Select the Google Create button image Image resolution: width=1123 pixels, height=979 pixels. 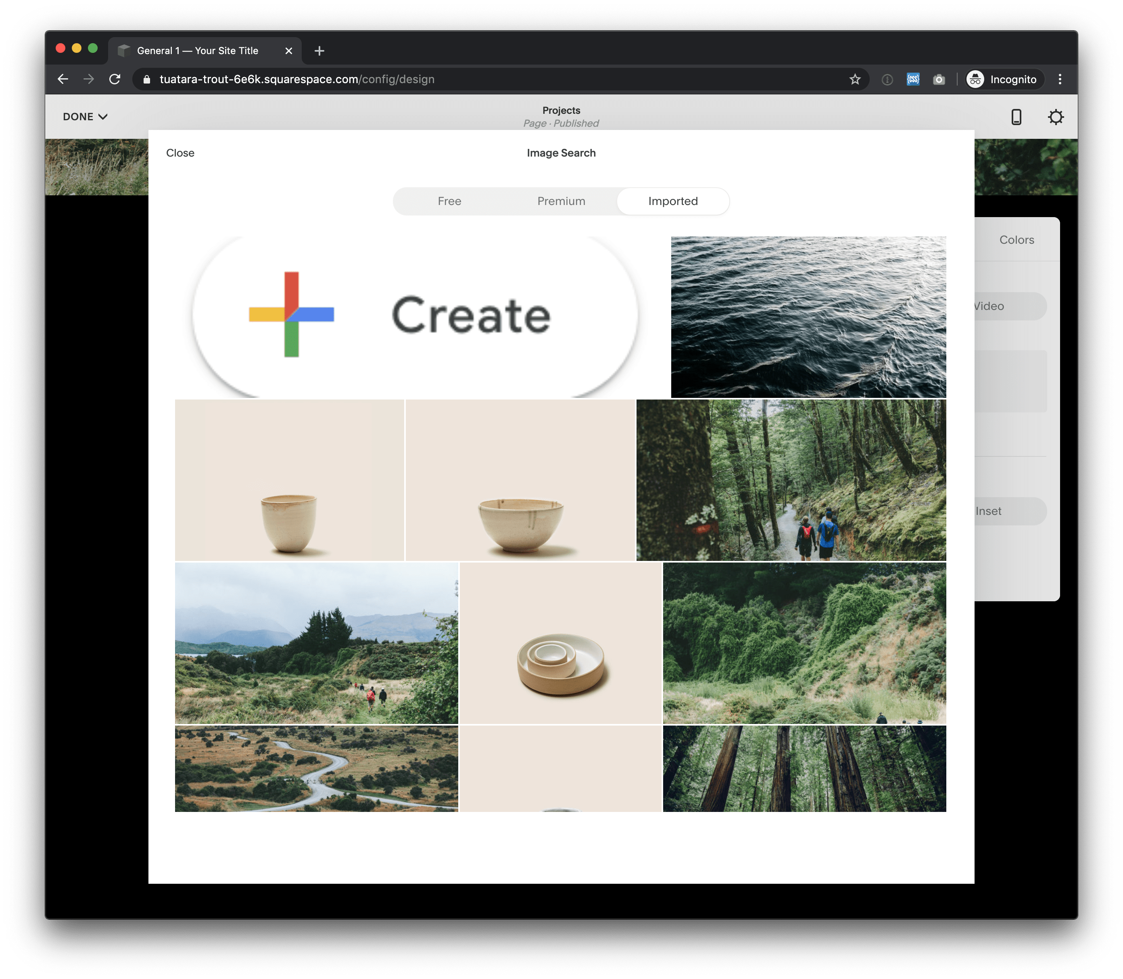[x=422, y=317]
